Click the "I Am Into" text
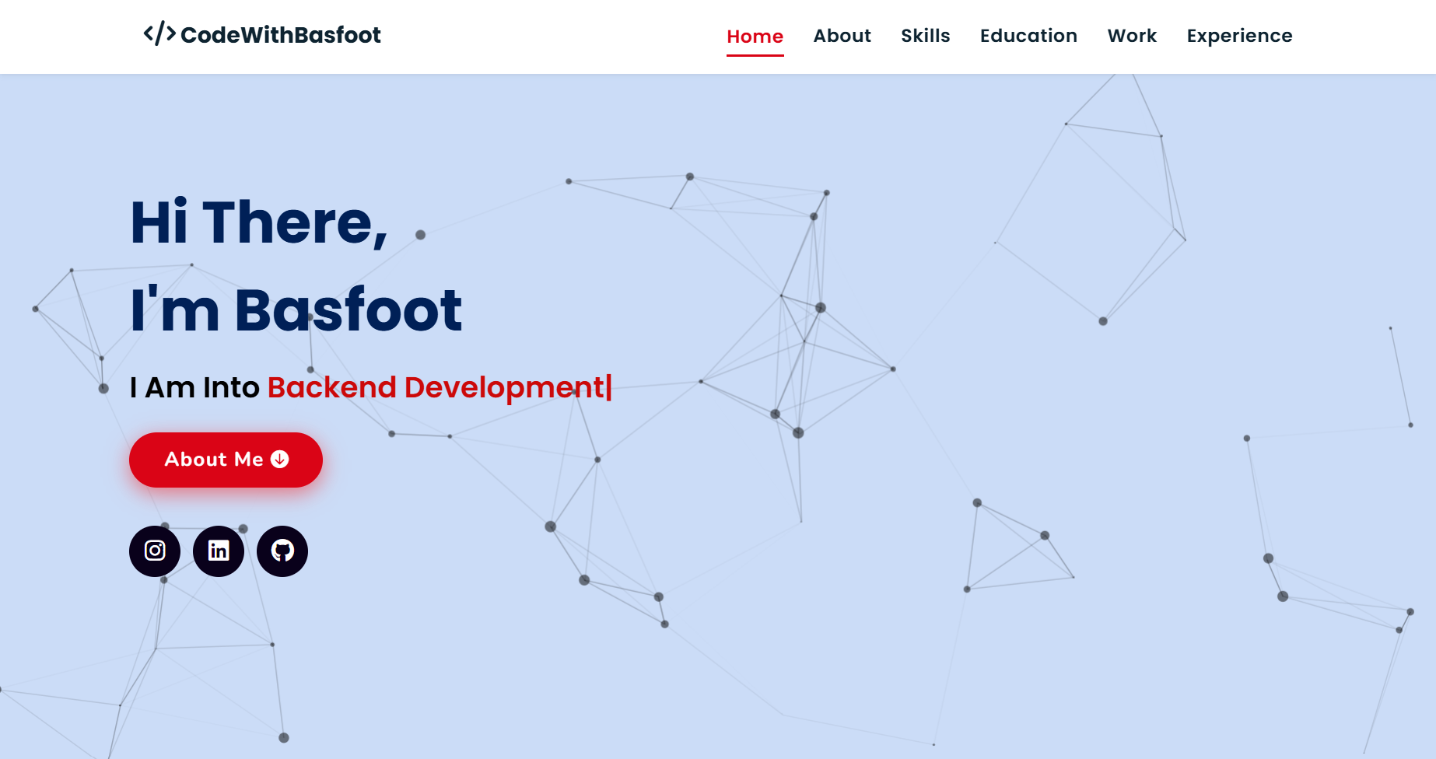 (194, 387)
